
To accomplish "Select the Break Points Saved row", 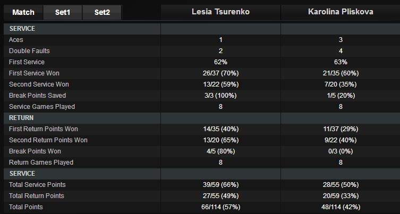I will coord(36,96).
